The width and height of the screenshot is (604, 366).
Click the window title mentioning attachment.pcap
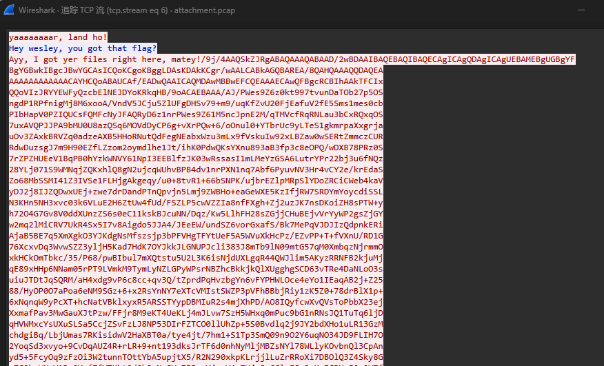127,10
